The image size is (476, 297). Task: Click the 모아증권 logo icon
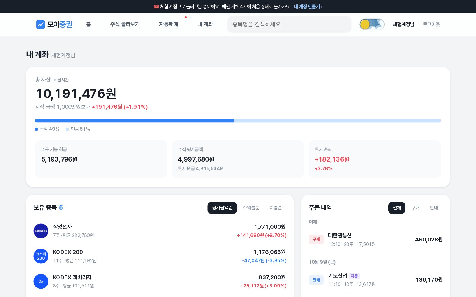click(40, 24)
